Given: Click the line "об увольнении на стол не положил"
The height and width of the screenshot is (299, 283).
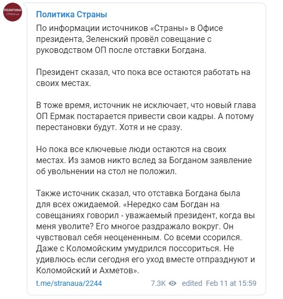Looking at the screenshot, I should (106, 172).
